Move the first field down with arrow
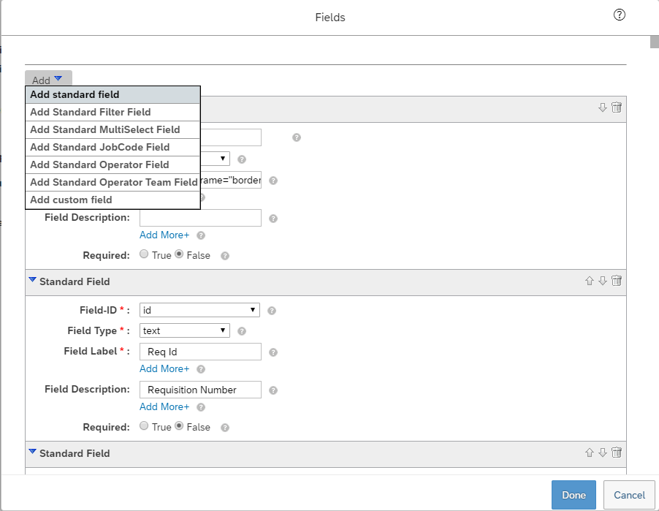This screenshot has width=659, height=511. [x=603, y=107]
